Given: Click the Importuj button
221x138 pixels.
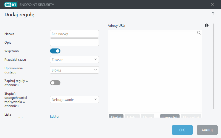Looking at the screenshot, I should coord(170,116).
